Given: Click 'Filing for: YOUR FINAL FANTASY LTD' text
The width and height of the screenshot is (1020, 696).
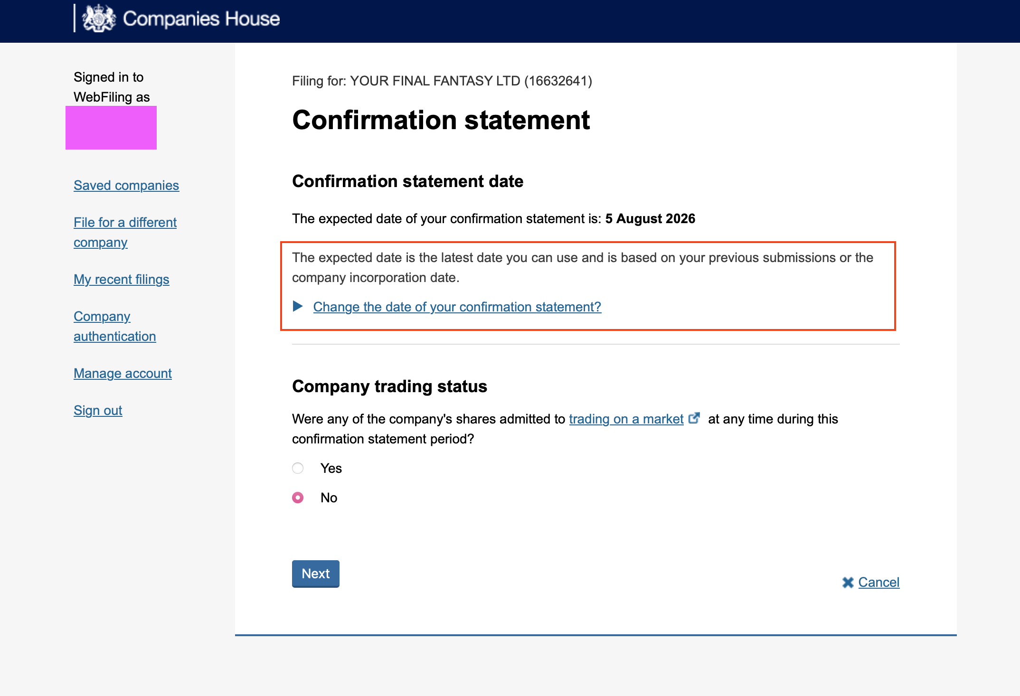Looking at the screenshot, I should pyautogui.click(x=442, y=81).
